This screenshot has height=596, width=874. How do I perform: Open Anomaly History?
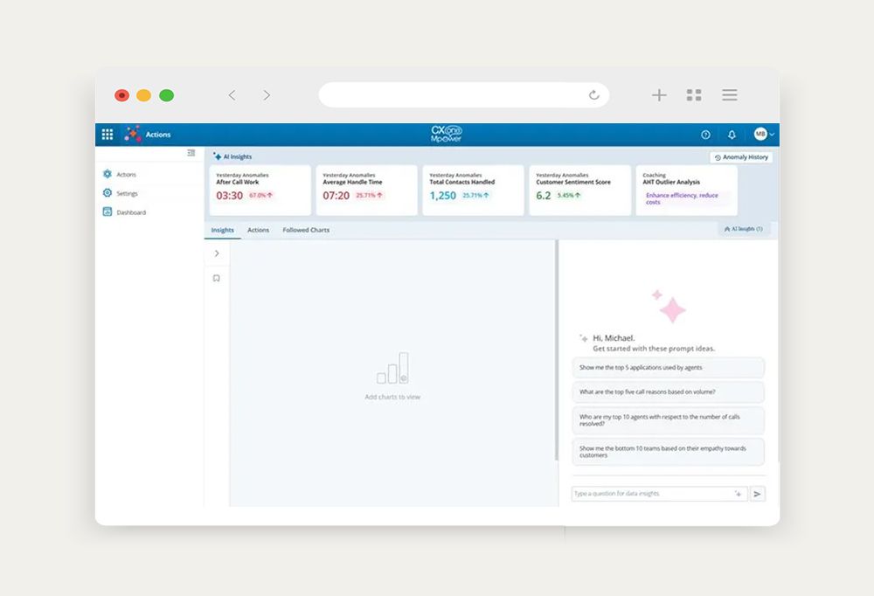(x=741, y=157)
